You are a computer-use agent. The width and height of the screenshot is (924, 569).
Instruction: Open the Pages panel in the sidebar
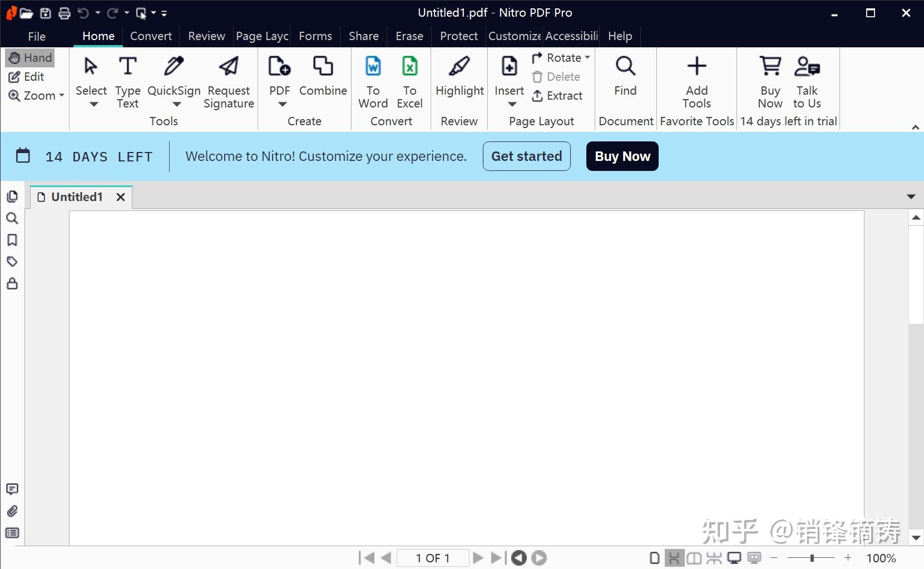pyautogui.click(x=12, y=197)
